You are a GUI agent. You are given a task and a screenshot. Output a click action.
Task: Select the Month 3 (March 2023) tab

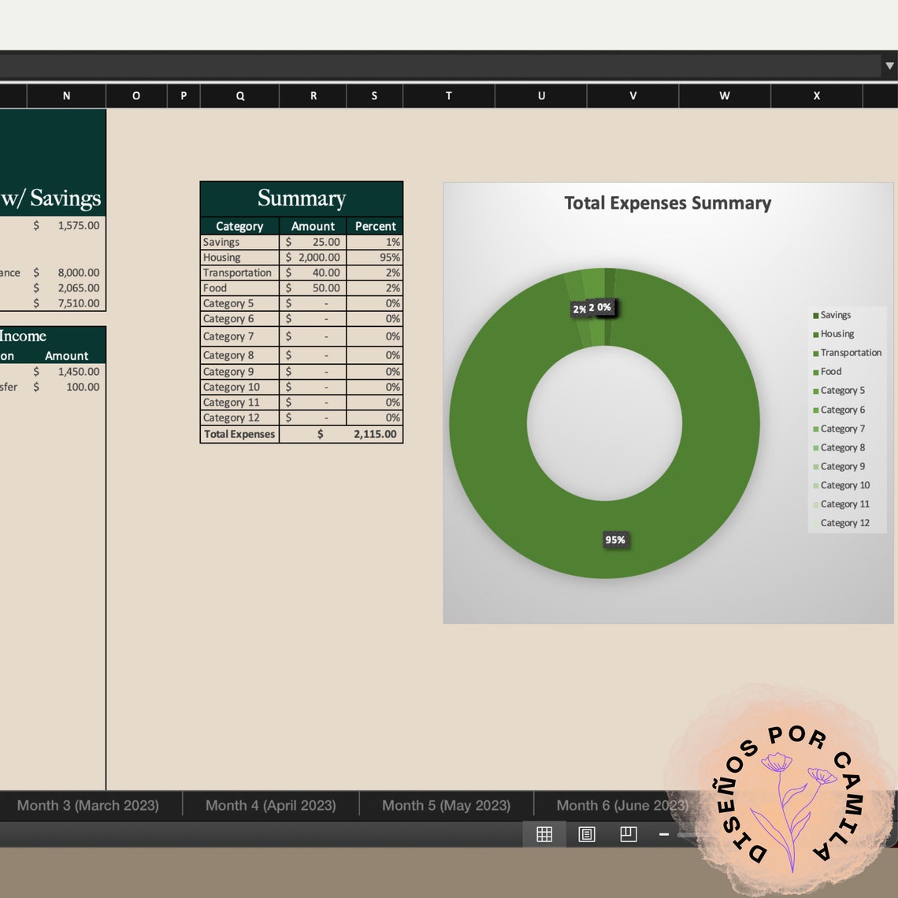click(x=89, y=805)
